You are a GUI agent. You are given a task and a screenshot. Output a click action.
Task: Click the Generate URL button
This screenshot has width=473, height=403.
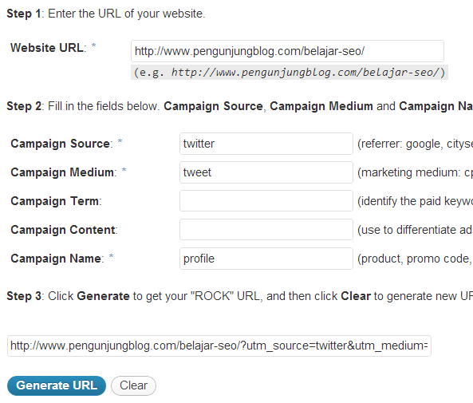[57, 385]
